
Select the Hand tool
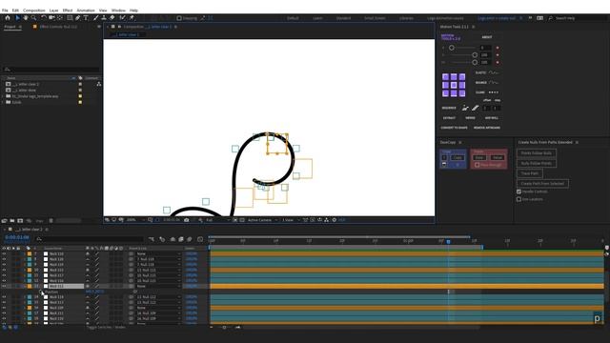click(x=26, y=18)
